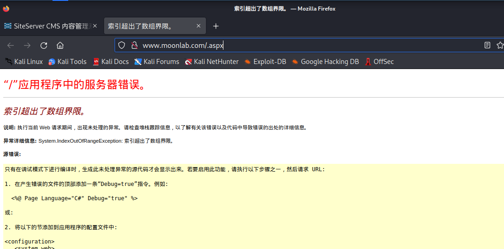Go back one page

pos(11,45)
